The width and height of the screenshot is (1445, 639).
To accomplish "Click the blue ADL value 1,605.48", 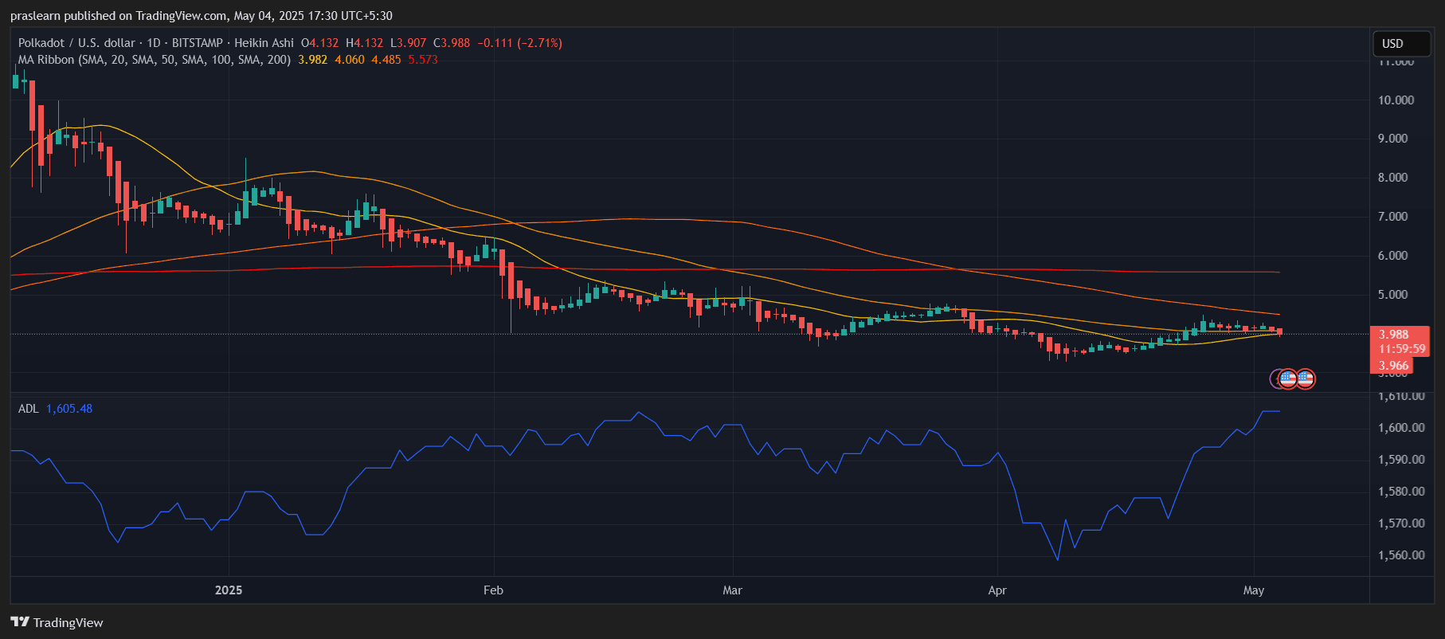I will click(x=69, y=409).
